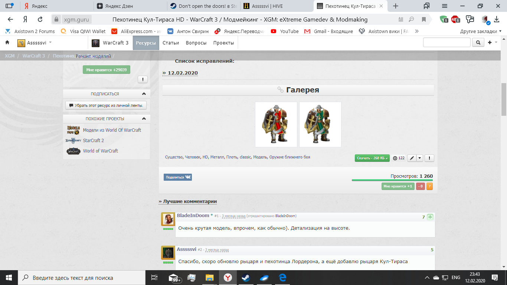The height and width of the screenshot is (285, 507).
Task: Open the bookmarks collection icon in title bar
Action: pyautogui.click(x=427, y=6)
